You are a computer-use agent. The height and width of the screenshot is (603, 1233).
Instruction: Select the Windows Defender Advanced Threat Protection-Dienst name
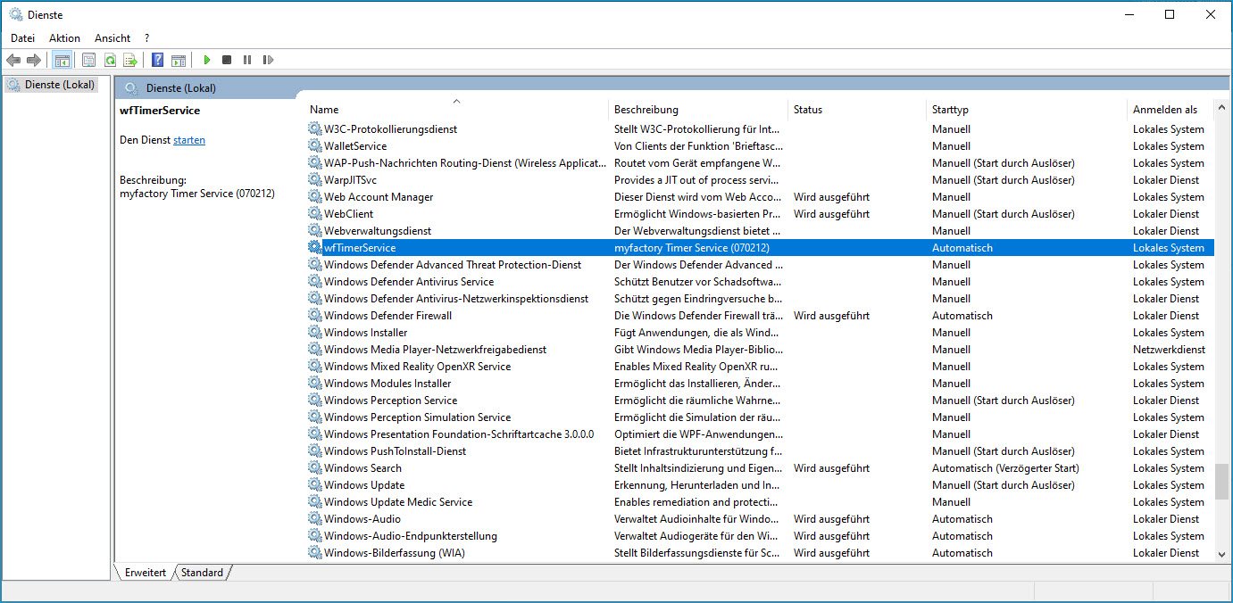(x=453, y=265)
